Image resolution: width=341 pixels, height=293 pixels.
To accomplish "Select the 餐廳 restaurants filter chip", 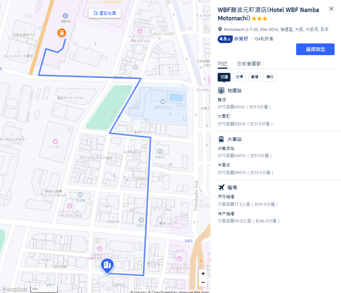I will (255, 77).
